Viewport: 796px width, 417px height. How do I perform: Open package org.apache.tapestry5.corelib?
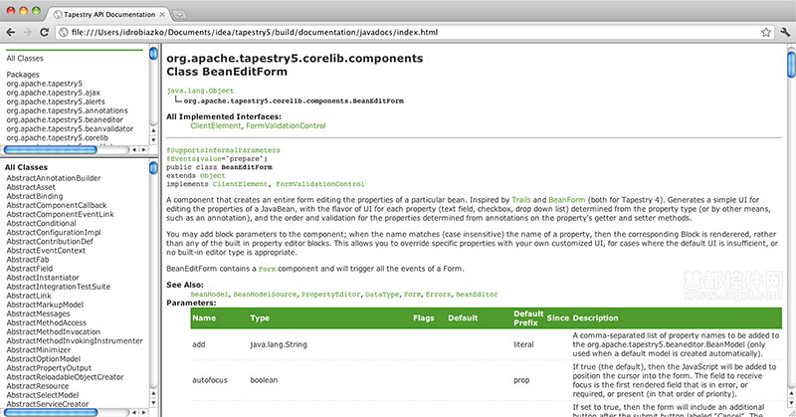58,137
